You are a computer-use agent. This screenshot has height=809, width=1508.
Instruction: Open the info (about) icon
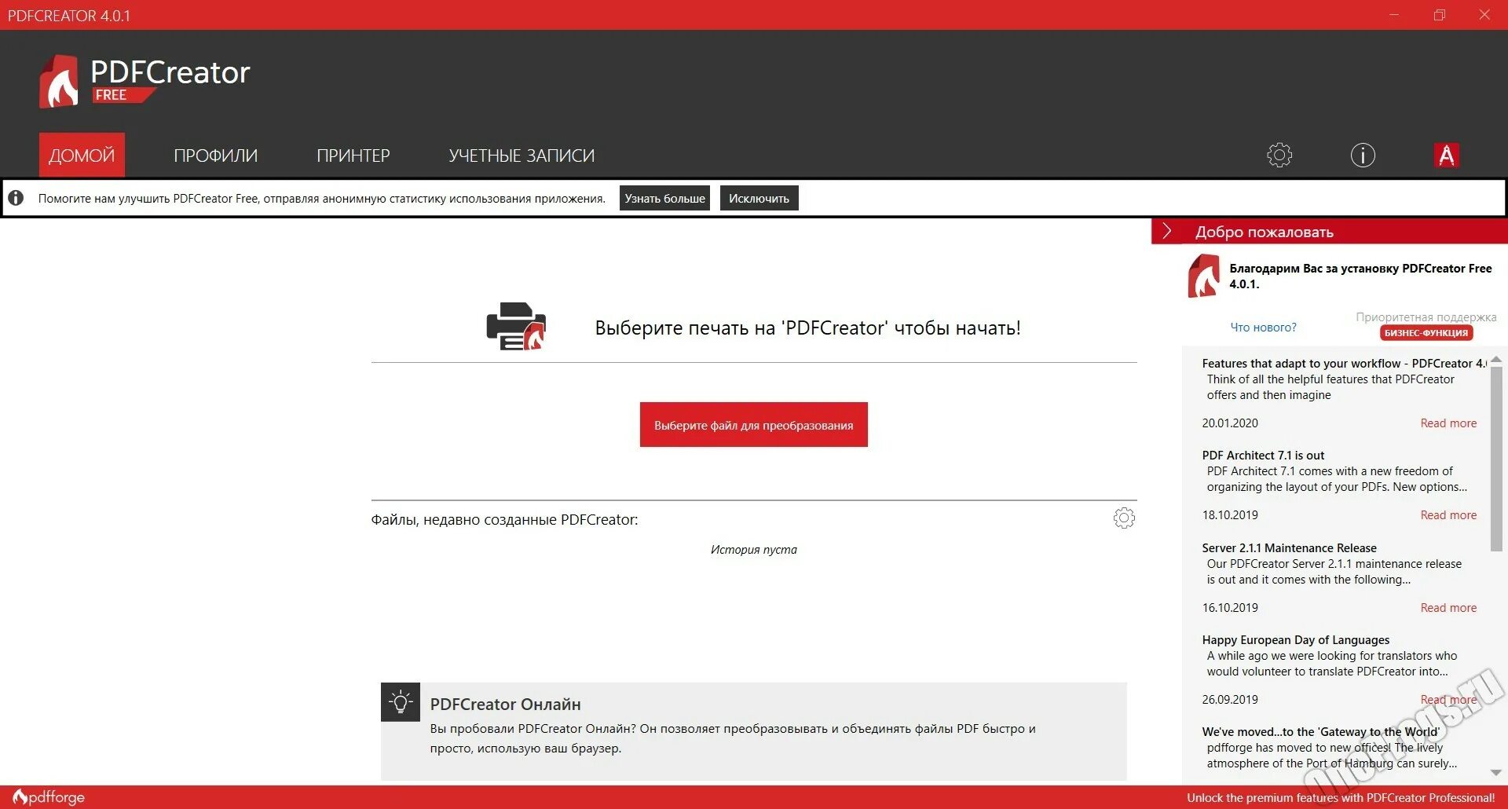[1363, 155]
